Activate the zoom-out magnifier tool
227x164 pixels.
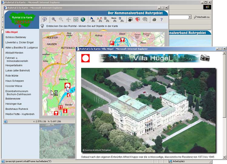tap(61, 19)
